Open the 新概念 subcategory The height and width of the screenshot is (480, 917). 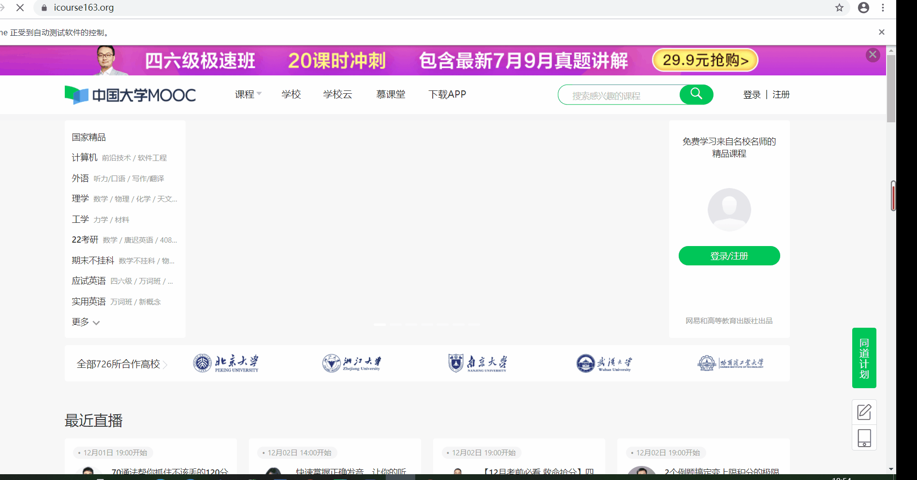[150, 302]
